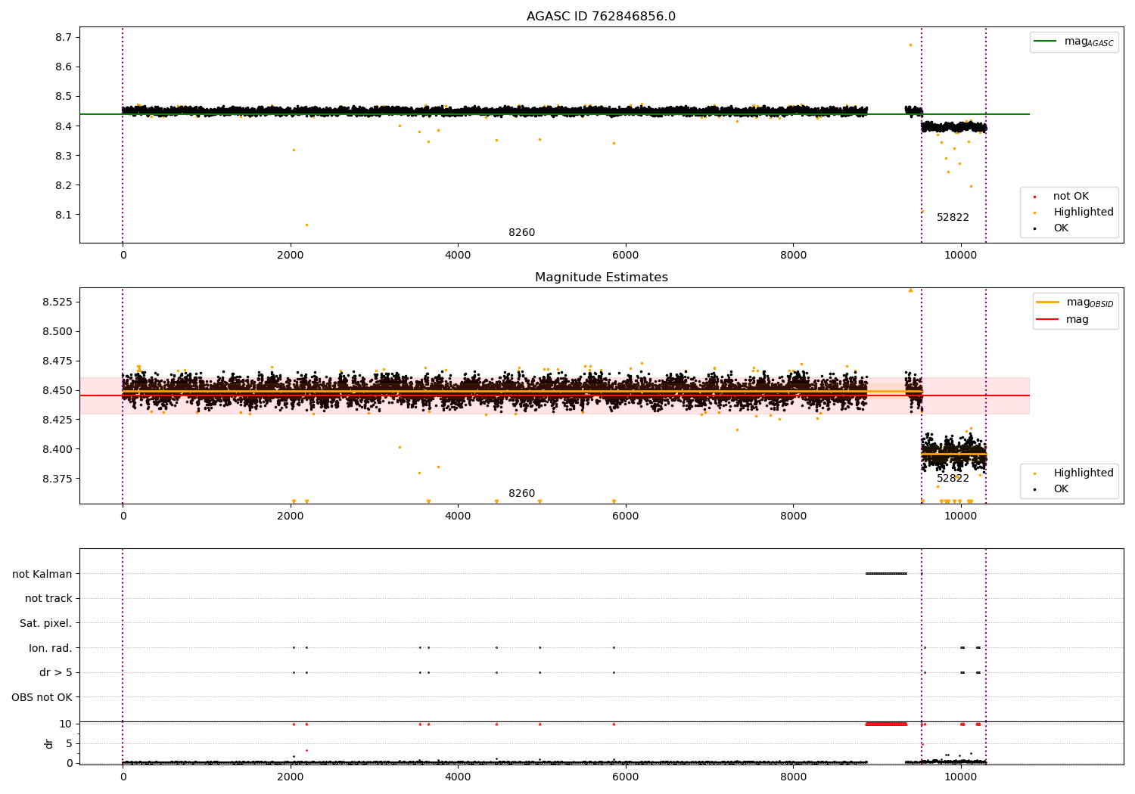This screenshot has height=794, width=1135.
Task: Select the mag AGASC legend label in top plot
Action: (1089, 42)
